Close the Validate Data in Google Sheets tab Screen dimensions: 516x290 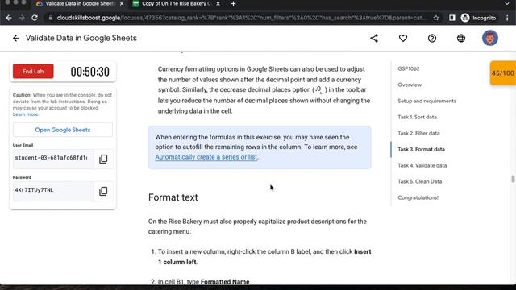coord(122,3)
